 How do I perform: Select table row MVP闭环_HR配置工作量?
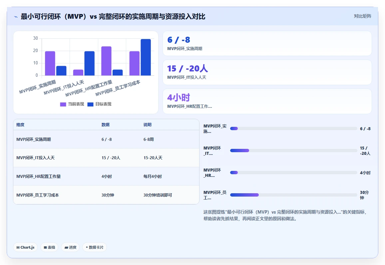(x=106, y=177)
